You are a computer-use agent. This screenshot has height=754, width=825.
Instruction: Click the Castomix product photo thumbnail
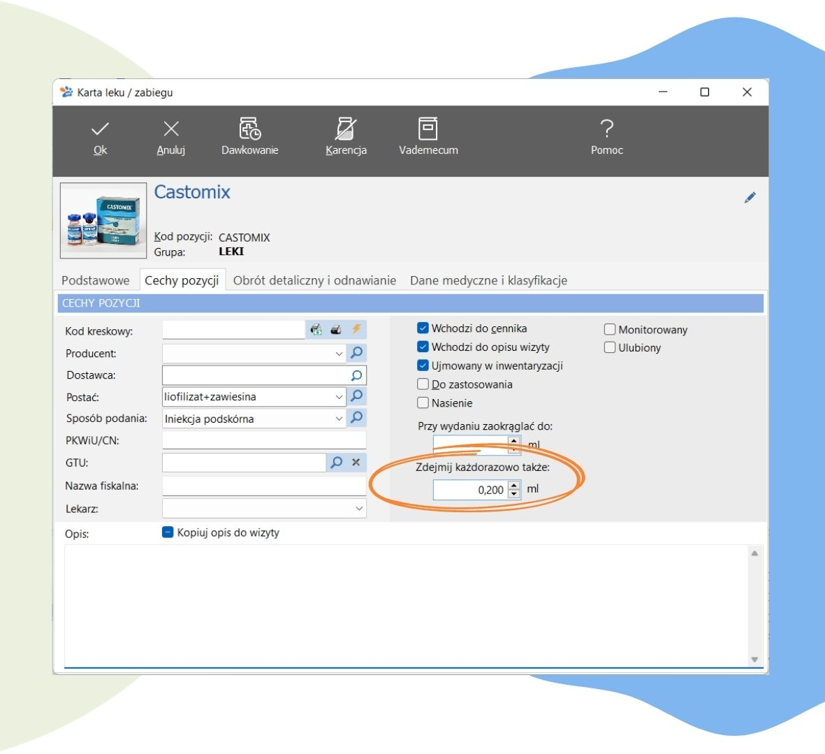pos(103,220)
